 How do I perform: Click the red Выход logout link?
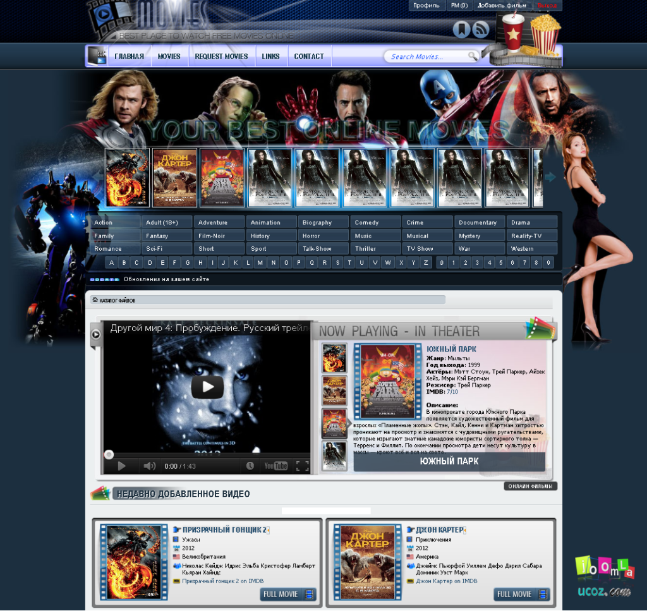pyautogui.click(x=547, y=5)
